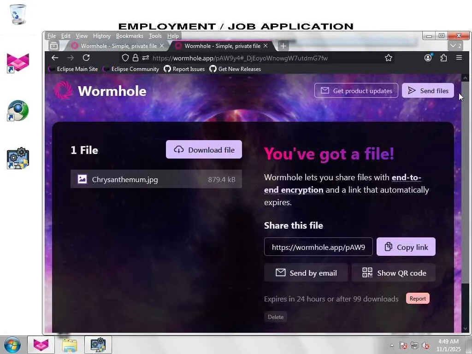This screenshot has width=472, height=354.
Task: Click the Action Center flag tray icon
Action: 403,346
